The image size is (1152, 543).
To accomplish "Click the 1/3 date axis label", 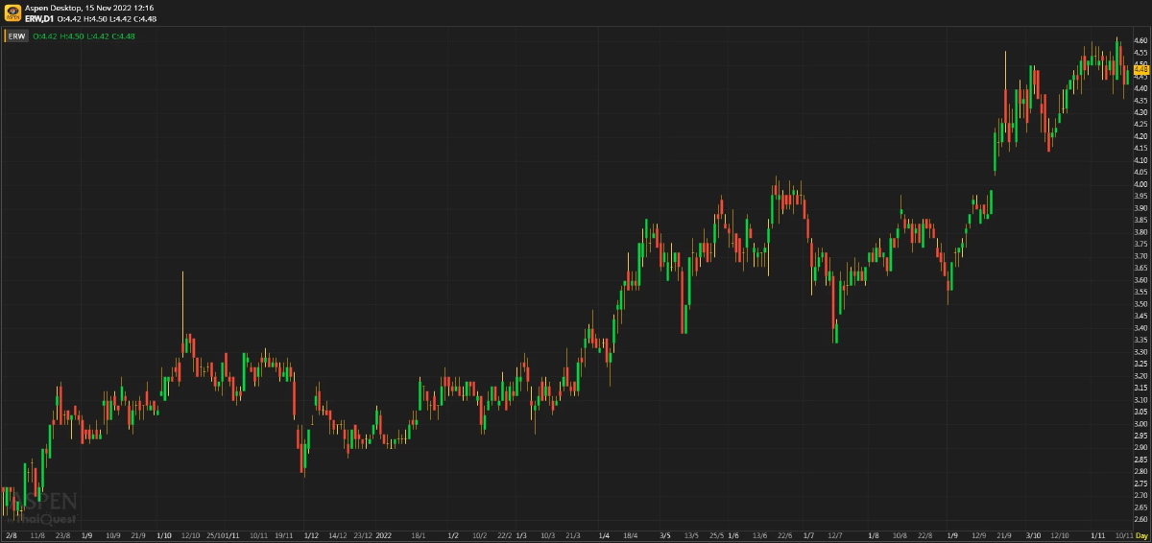I will (521, 535).
